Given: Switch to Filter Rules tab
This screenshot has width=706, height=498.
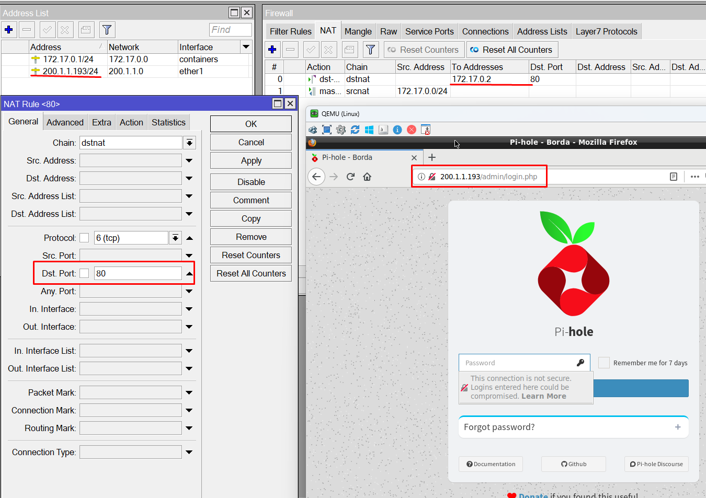Looking at the screenshot, I should 291,31.
